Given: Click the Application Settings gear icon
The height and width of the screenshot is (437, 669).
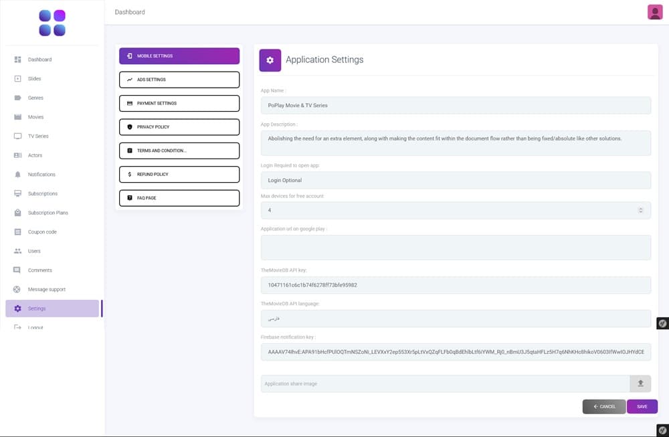Looking at the screenshot, I should tap(270, 60).
